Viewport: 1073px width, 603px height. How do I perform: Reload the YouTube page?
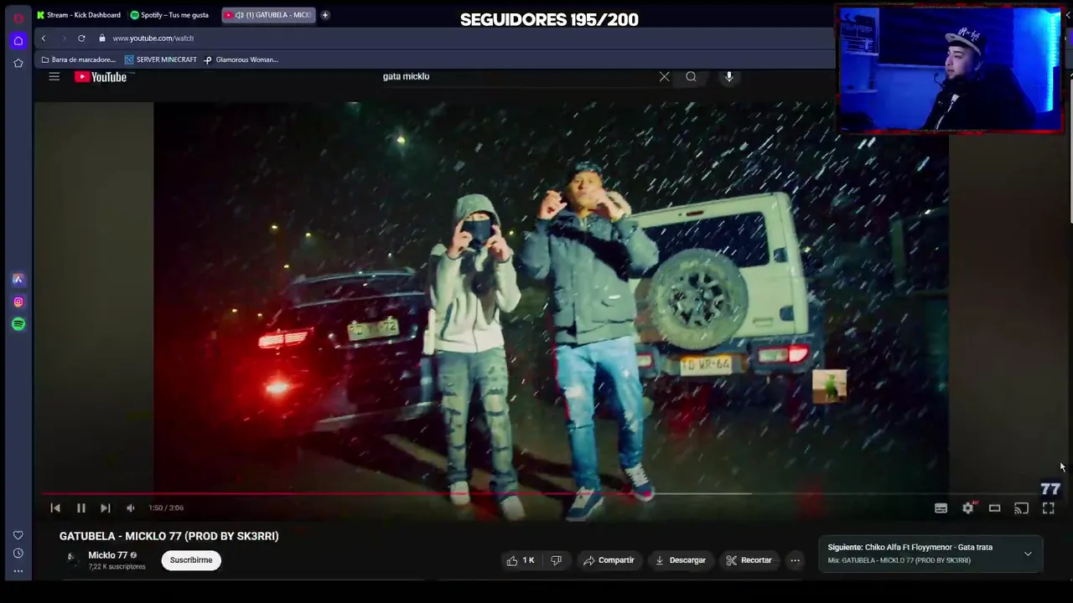[x=81, y=38]
